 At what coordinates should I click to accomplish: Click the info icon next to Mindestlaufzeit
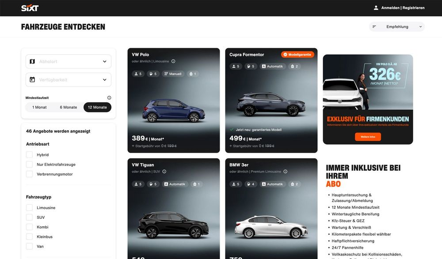(x=109, y=98)
